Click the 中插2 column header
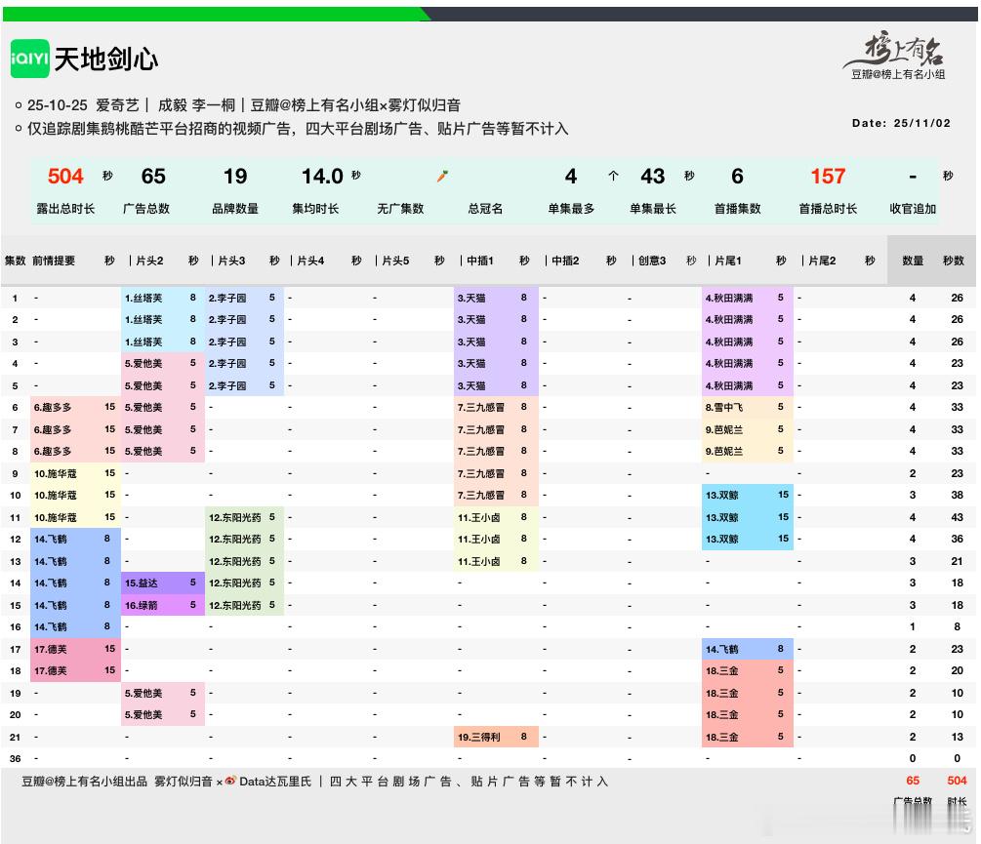 (565, 261)
